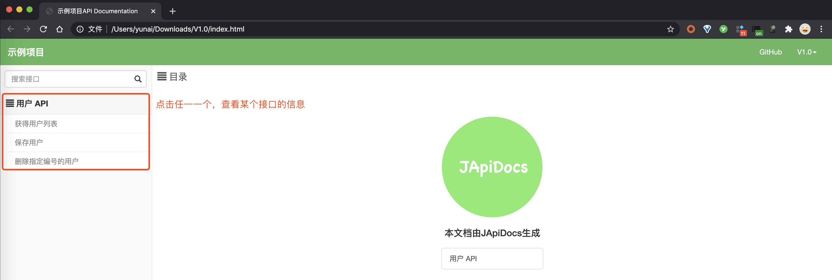Screen dimensions: 832x280
Task: Open 获得用户列表 interface entry
Action: (36, 124)
